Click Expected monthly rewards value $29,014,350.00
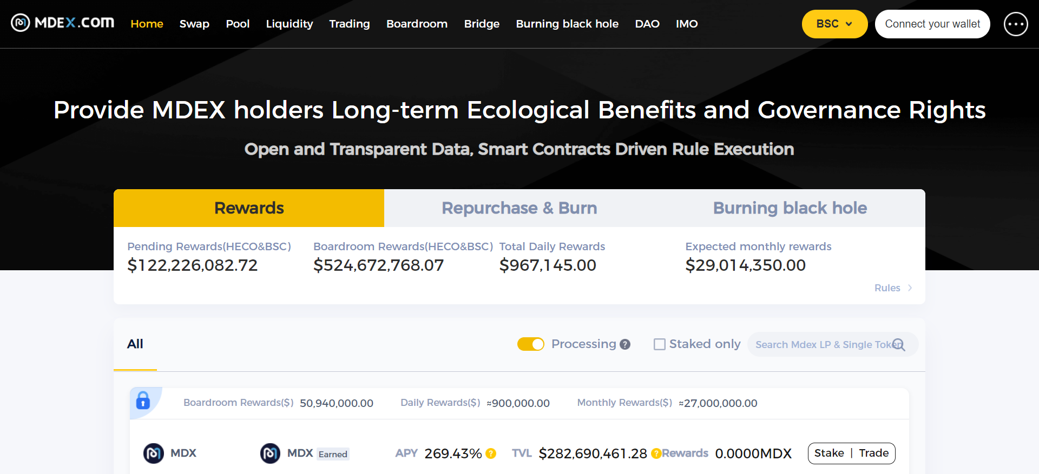 click(x=746, y=265)
